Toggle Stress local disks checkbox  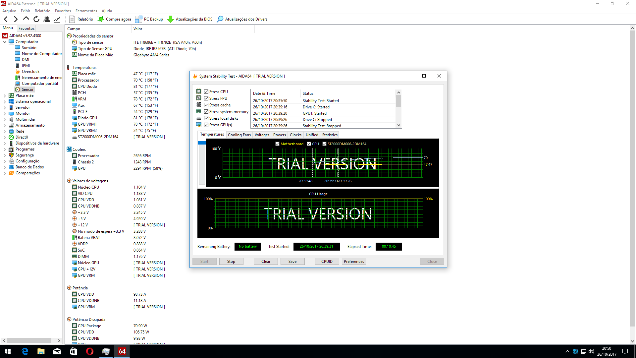pyautogui.click(x=206, y=118)
